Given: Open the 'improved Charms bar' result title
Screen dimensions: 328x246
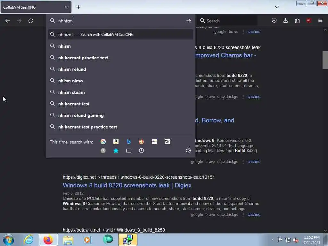Looking at the screenshot, I should coord(225,55).
